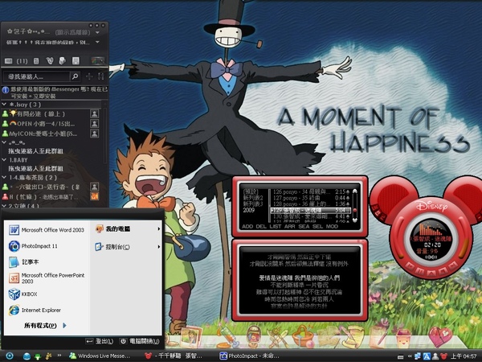Screen dimensions: 482x362
Task: Click Messenger notebook page toolbar icon
Action: [x=76, y=61]
